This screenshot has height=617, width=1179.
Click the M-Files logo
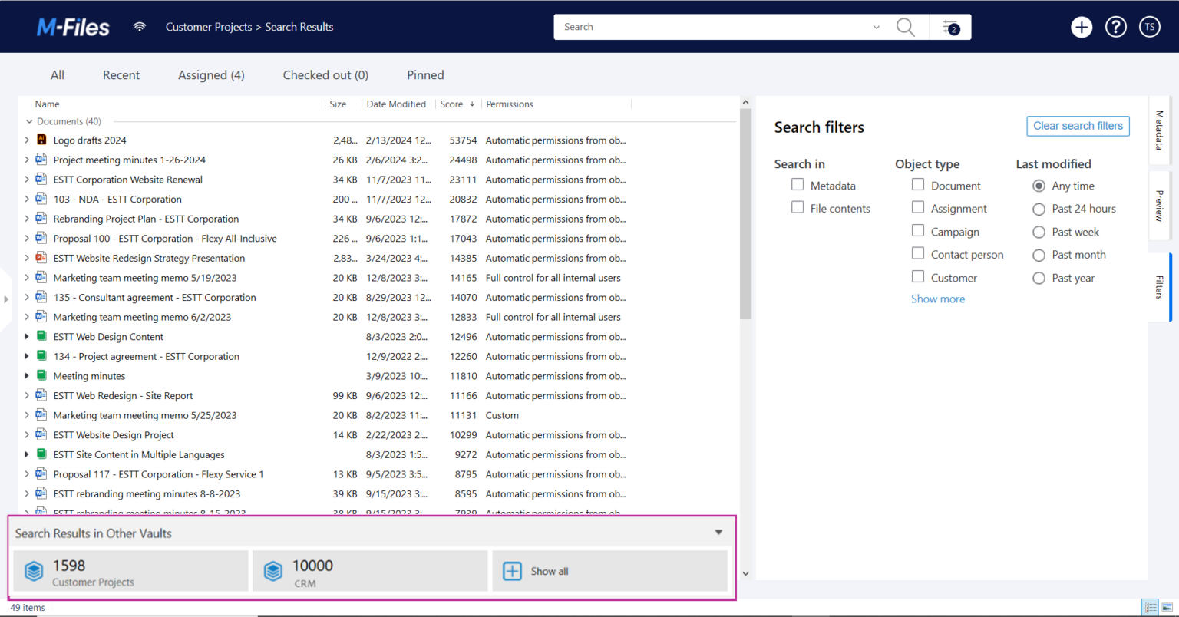click(73, 26)
